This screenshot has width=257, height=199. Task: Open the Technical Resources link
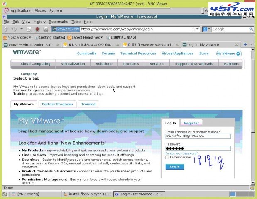tap(138, 53)
